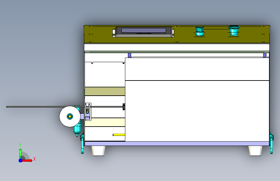
Task: Select the black stopper at the rod end
Action: coord(124,107)
